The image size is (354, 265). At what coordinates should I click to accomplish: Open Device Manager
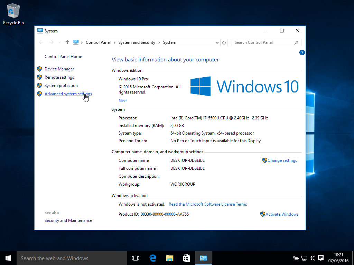click(x=59, y=69)
